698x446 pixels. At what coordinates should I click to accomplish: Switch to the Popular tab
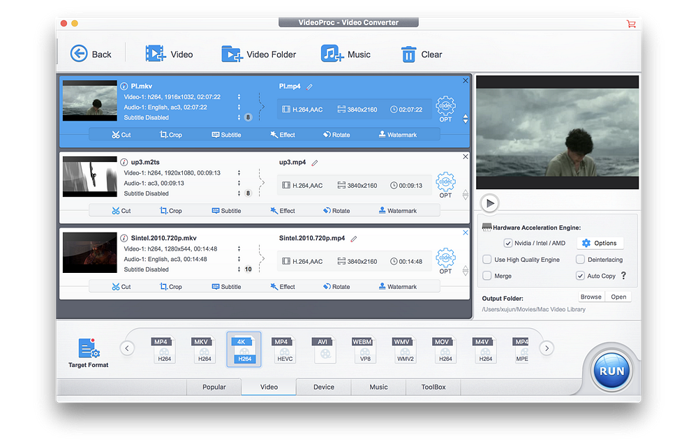[214, 387]
